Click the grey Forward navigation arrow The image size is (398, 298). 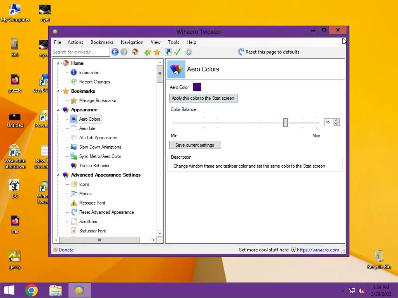pyautogui.click(x=124, y=52)
